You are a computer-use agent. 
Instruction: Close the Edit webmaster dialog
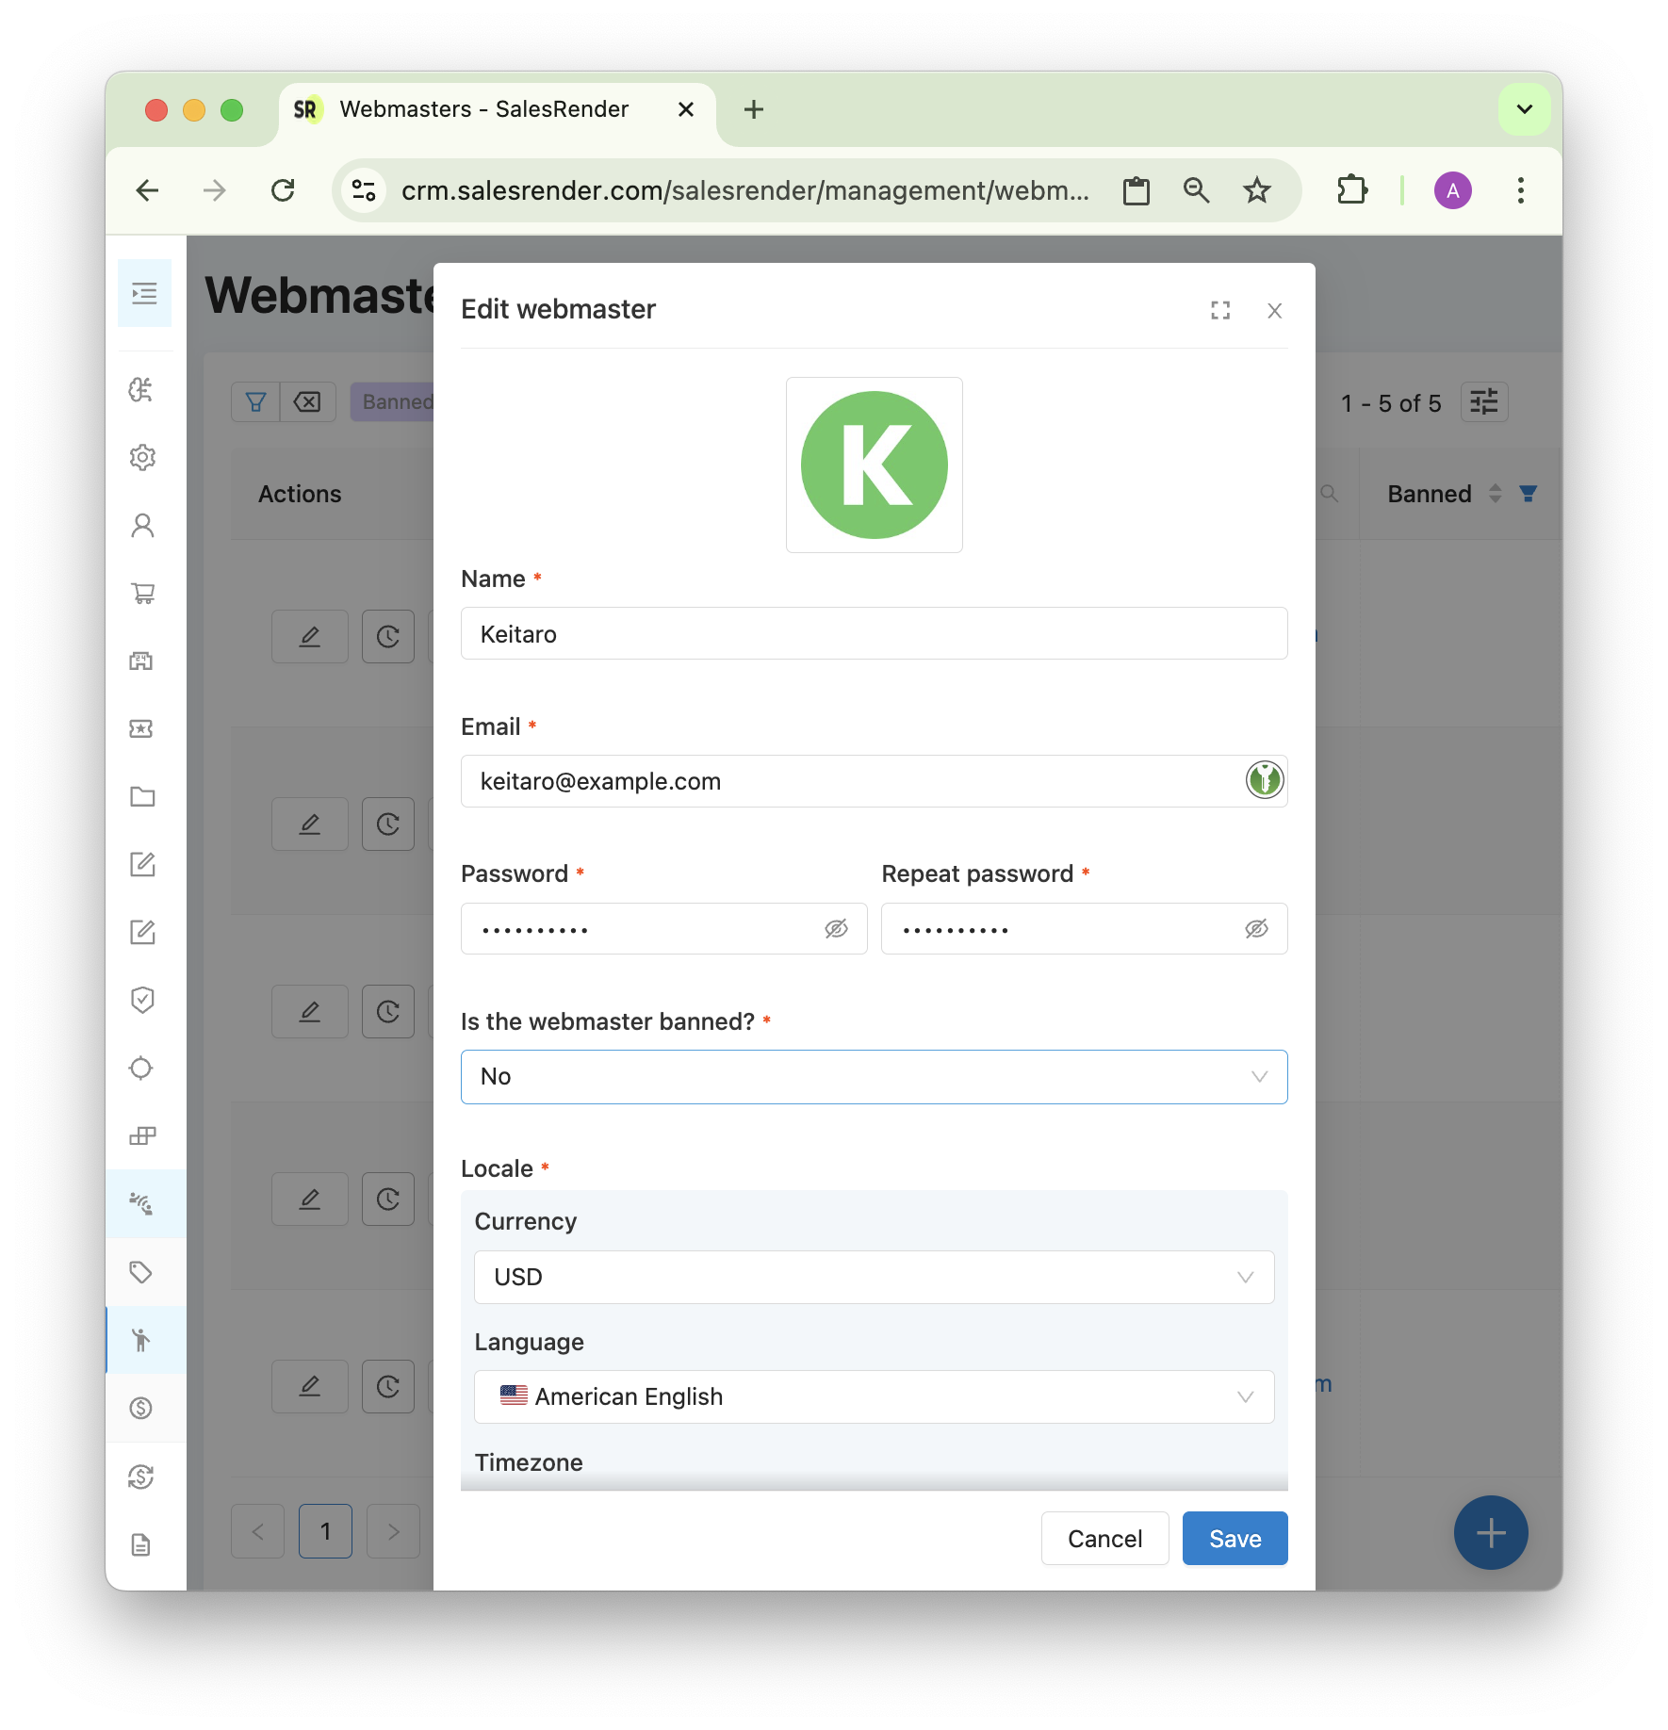(1275, 310)
